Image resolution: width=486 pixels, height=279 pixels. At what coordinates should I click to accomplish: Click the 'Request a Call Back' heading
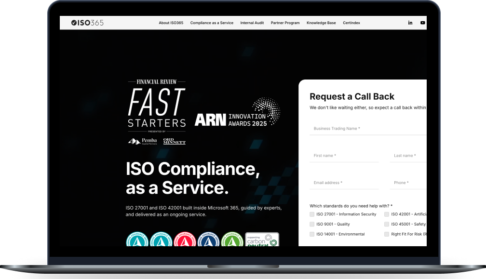(x=352, y=96)
